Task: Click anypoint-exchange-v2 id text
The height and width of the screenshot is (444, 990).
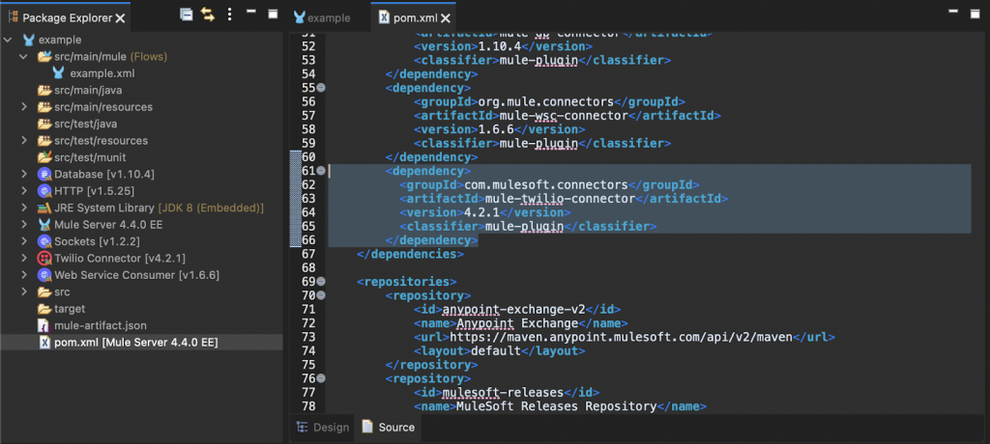Action: [x=514, y=309]
